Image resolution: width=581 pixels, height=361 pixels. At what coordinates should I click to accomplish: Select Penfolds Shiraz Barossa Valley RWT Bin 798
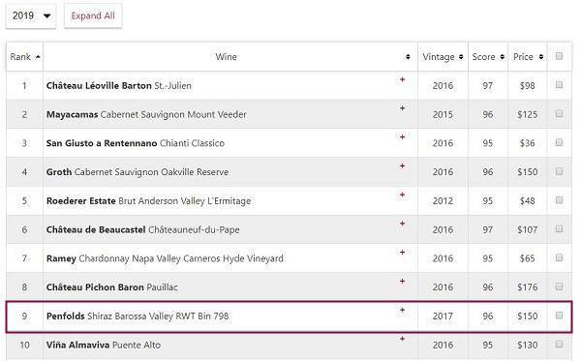point(138,316)
